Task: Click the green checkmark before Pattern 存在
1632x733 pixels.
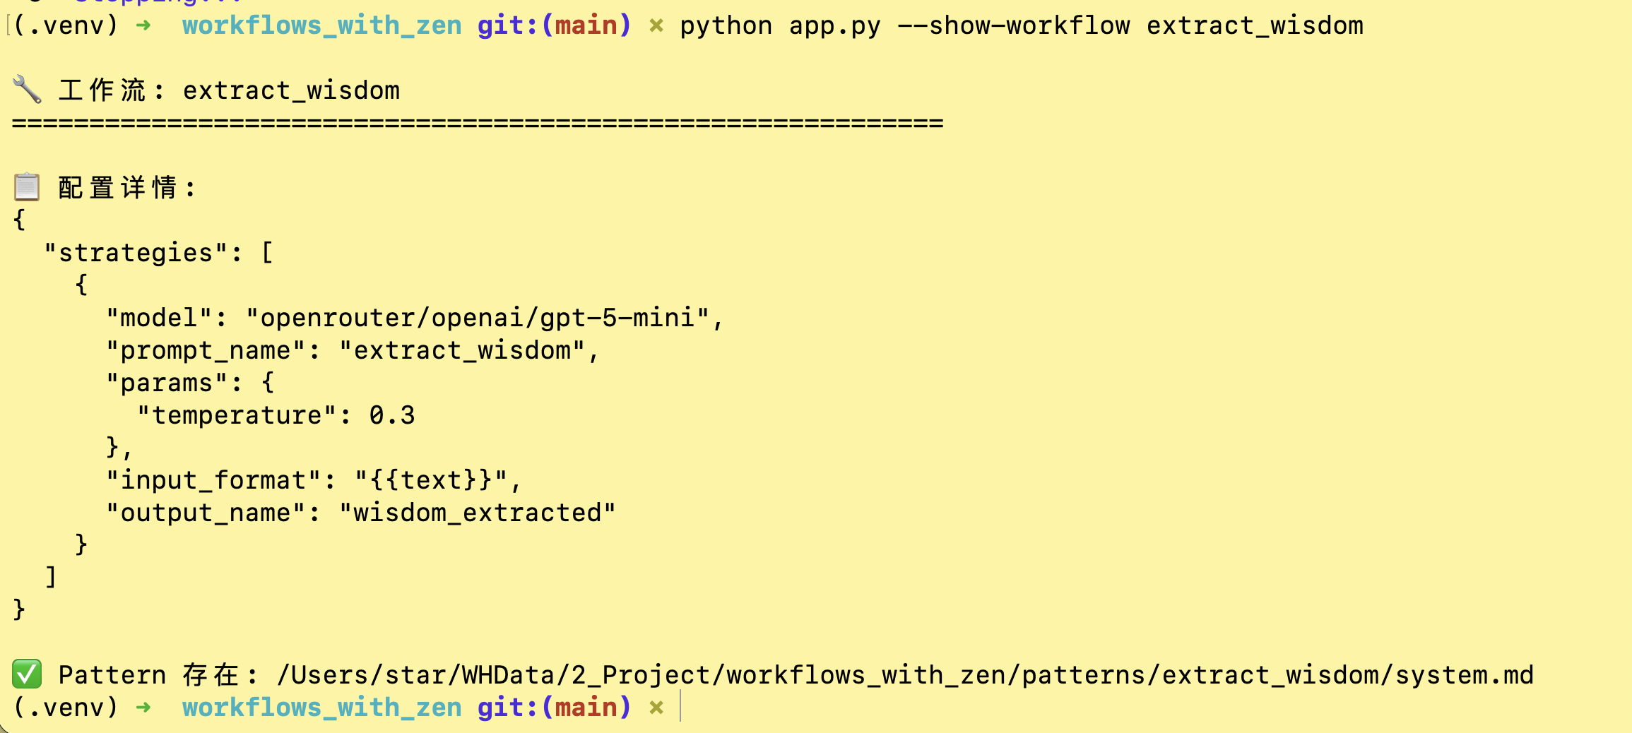Action: (x=27, y=674)
